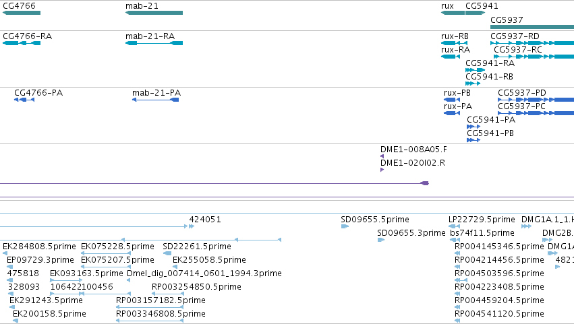Image resolution: width=574 pixels, height=324 pixels.
Task: Select the LP22729.5prime EST label
Action: click(x=482, y=220)
